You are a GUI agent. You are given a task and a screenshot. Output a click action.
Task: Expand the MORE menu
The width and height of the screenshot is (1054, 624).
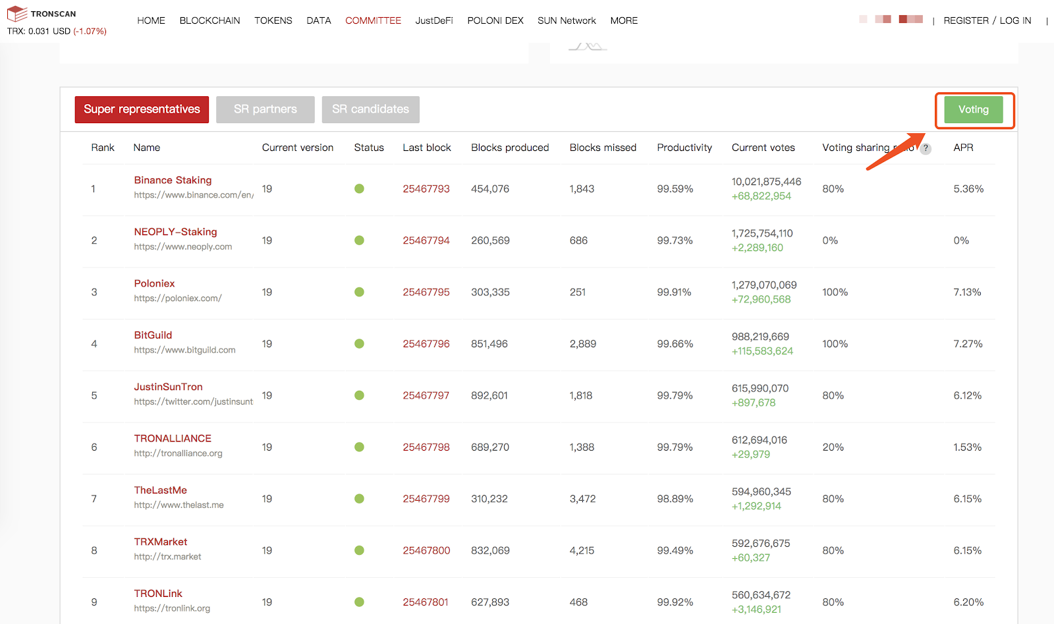[624, 20]
